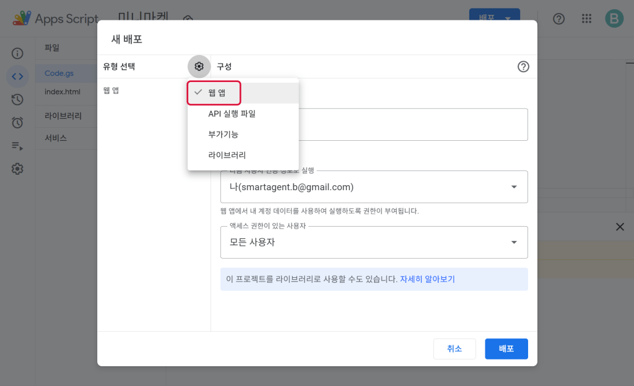Image resolution: width=634 pixels, height=386 pixels.
Task: Click the top-bar help question mark icon
Action: [558, 19]
